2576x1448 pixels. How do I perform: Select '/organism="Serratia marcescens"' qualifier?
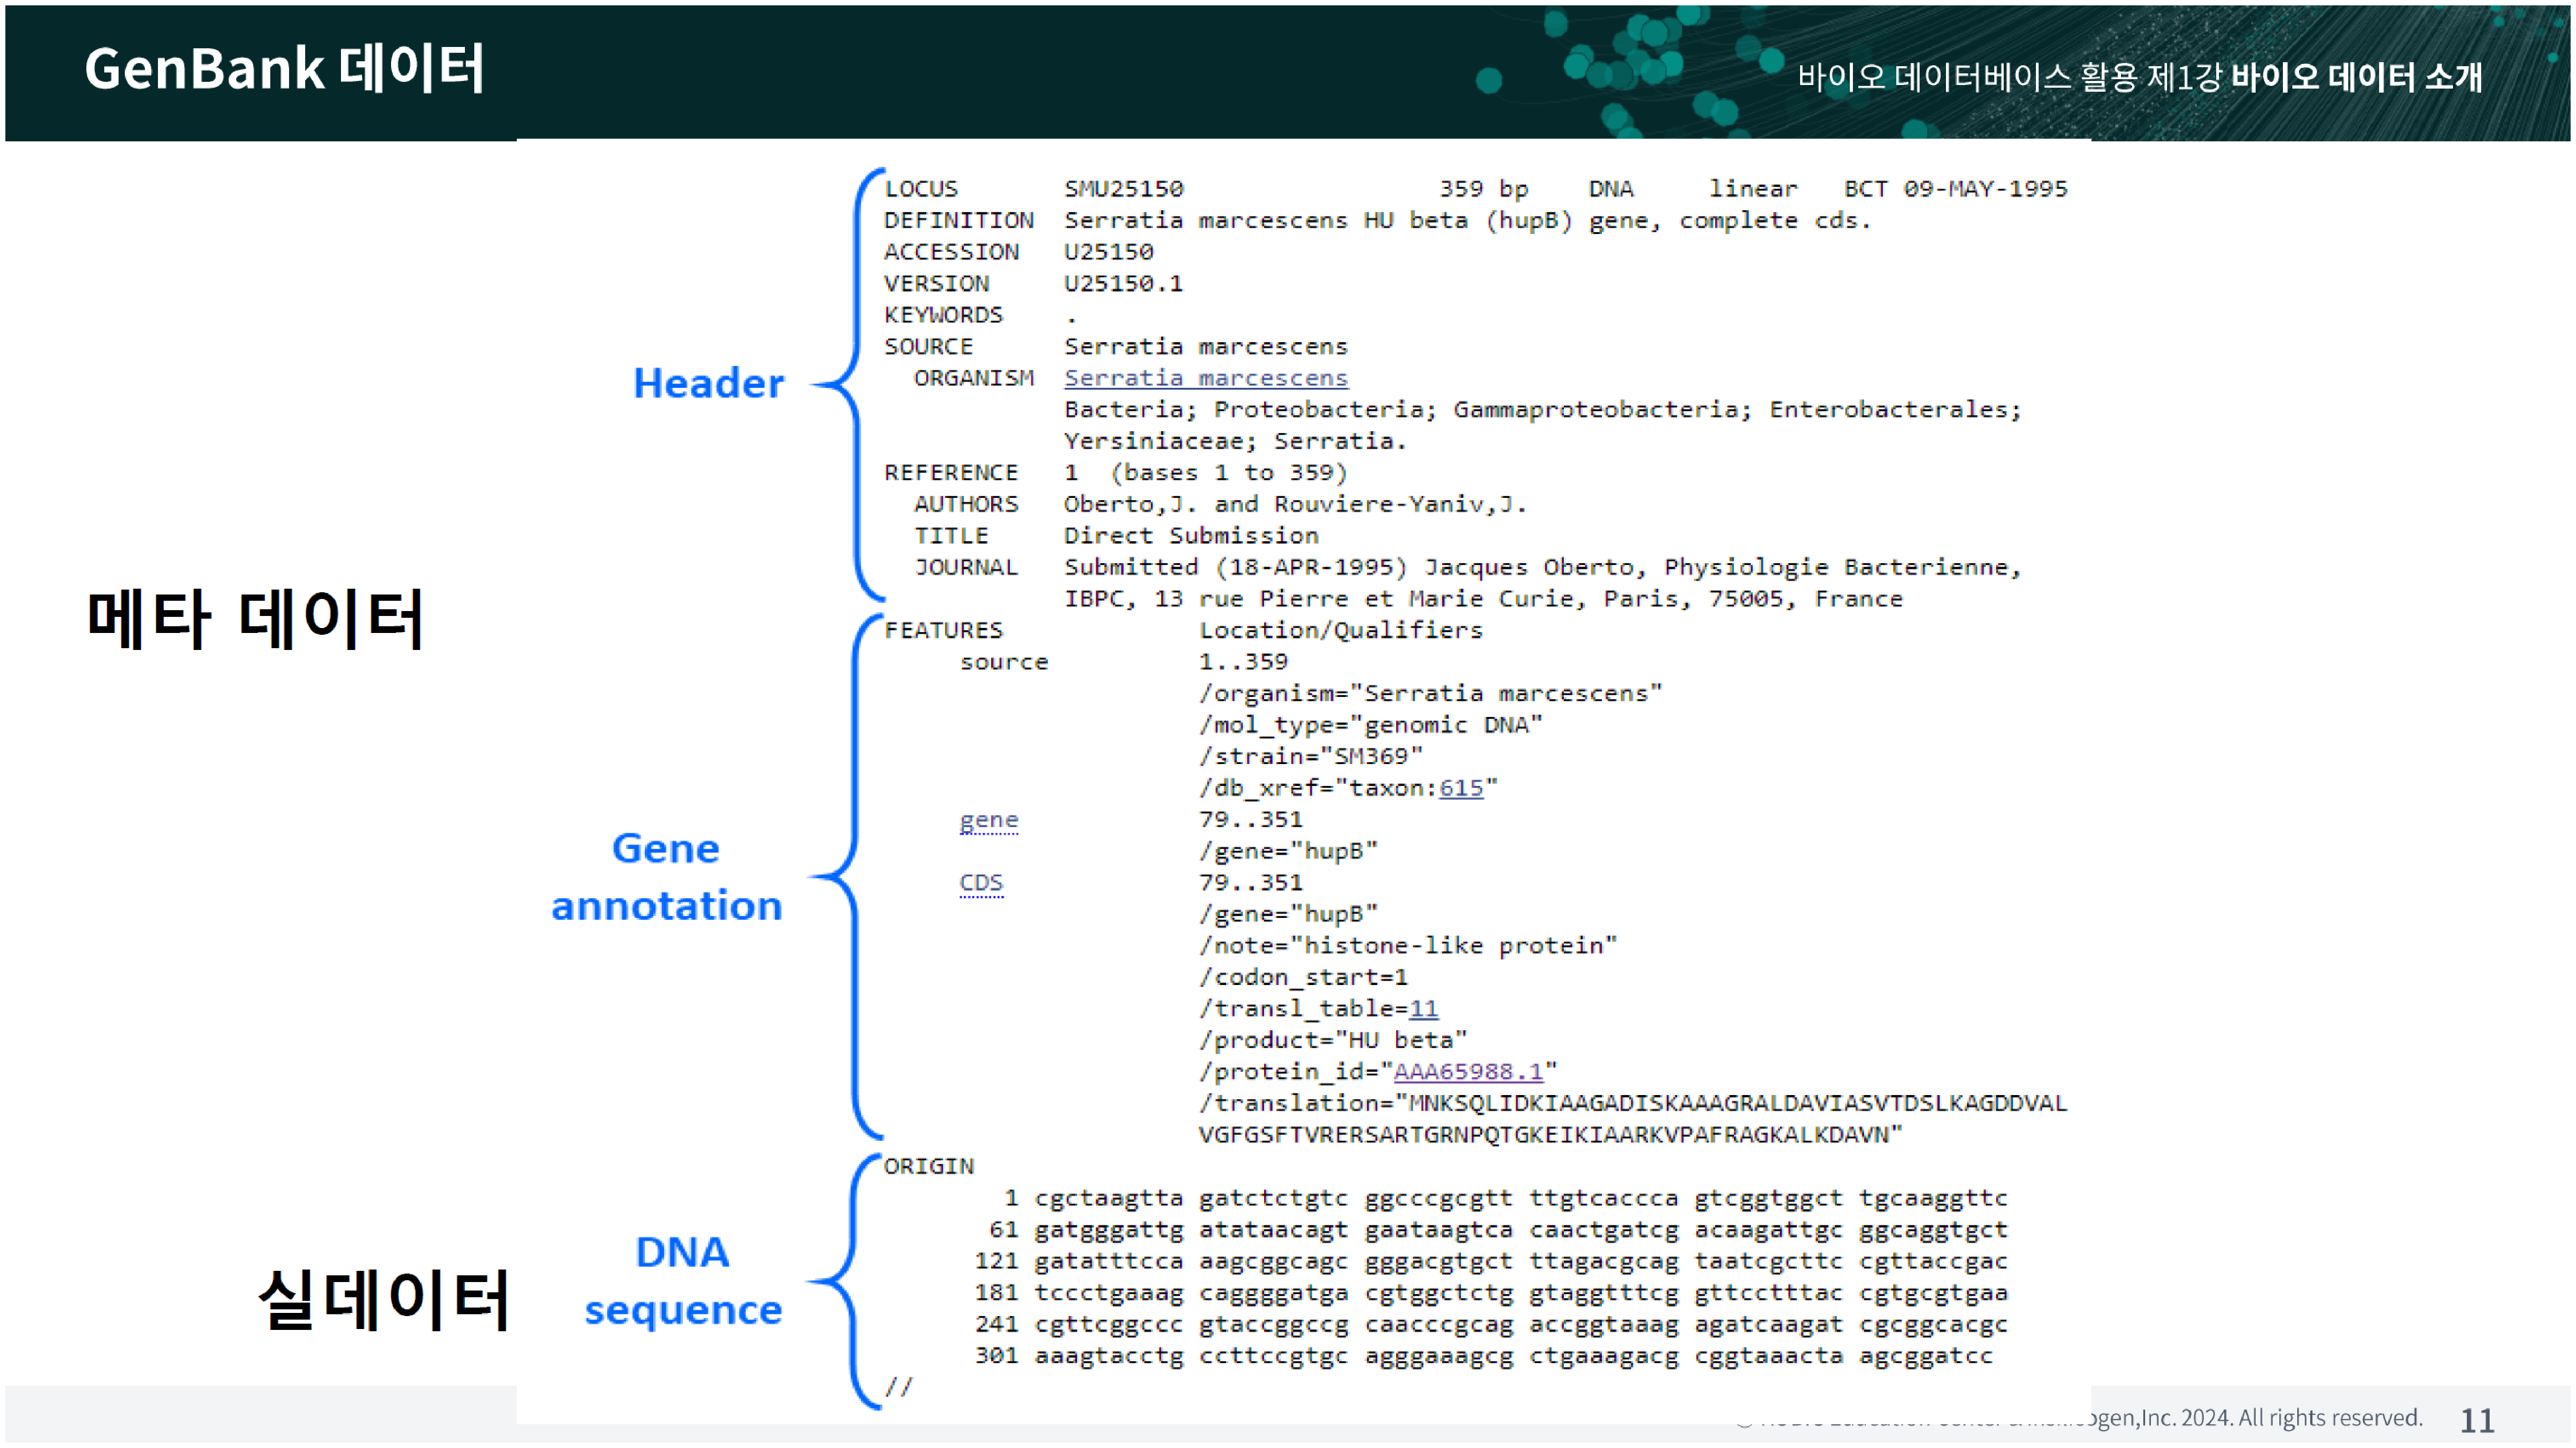pyautogui.click(x=1430, y=693)
